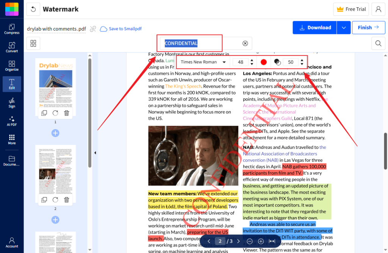The height and width of the screenshot is (253, 388).
Task: Click the Finish button
Action: [368, 28]
